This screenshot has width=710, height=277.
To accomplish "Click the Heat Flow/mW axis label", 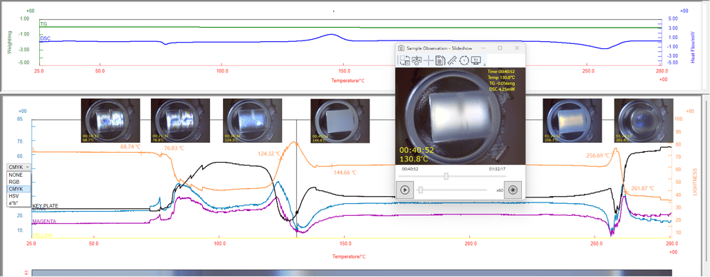I will [x=693, y=47].
